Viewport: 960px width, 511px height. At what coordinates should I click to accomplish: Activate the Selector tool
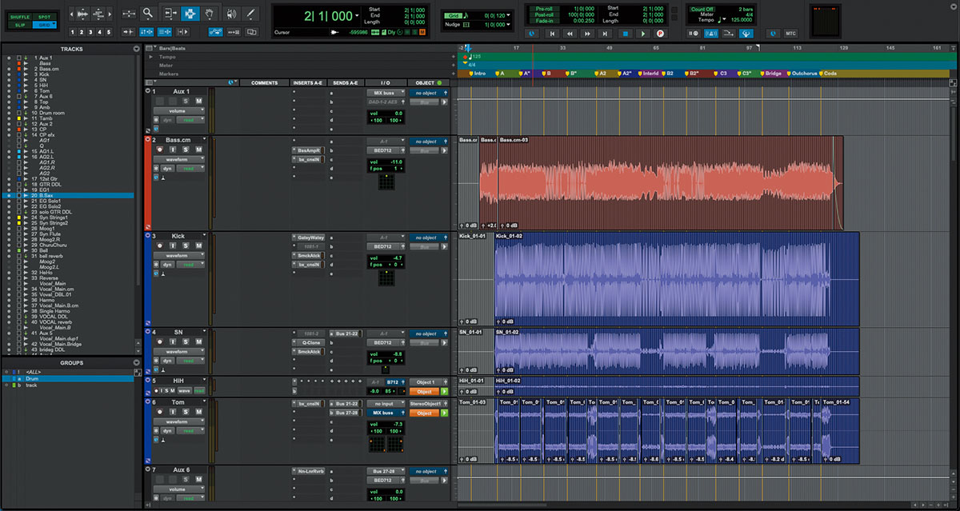pos(189,14)
